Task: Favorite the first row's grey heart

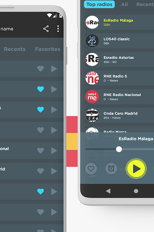Action: [41, 69]
